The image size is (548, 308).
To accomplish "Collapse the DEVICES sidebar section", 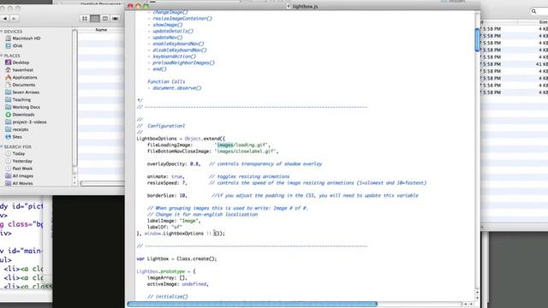I will (2, 32).
